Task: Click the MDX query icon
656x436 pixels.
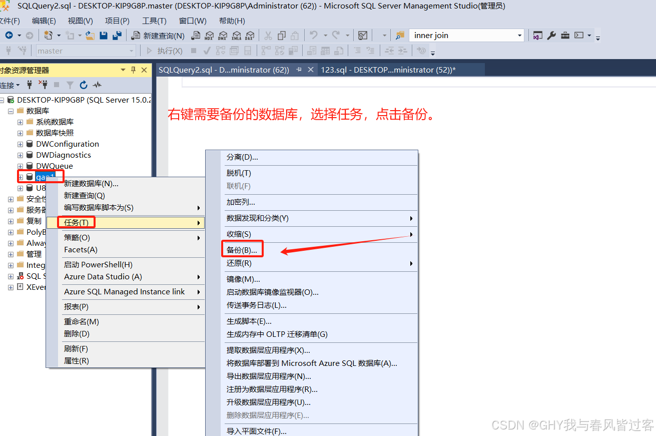Action: tap(209, 36)
